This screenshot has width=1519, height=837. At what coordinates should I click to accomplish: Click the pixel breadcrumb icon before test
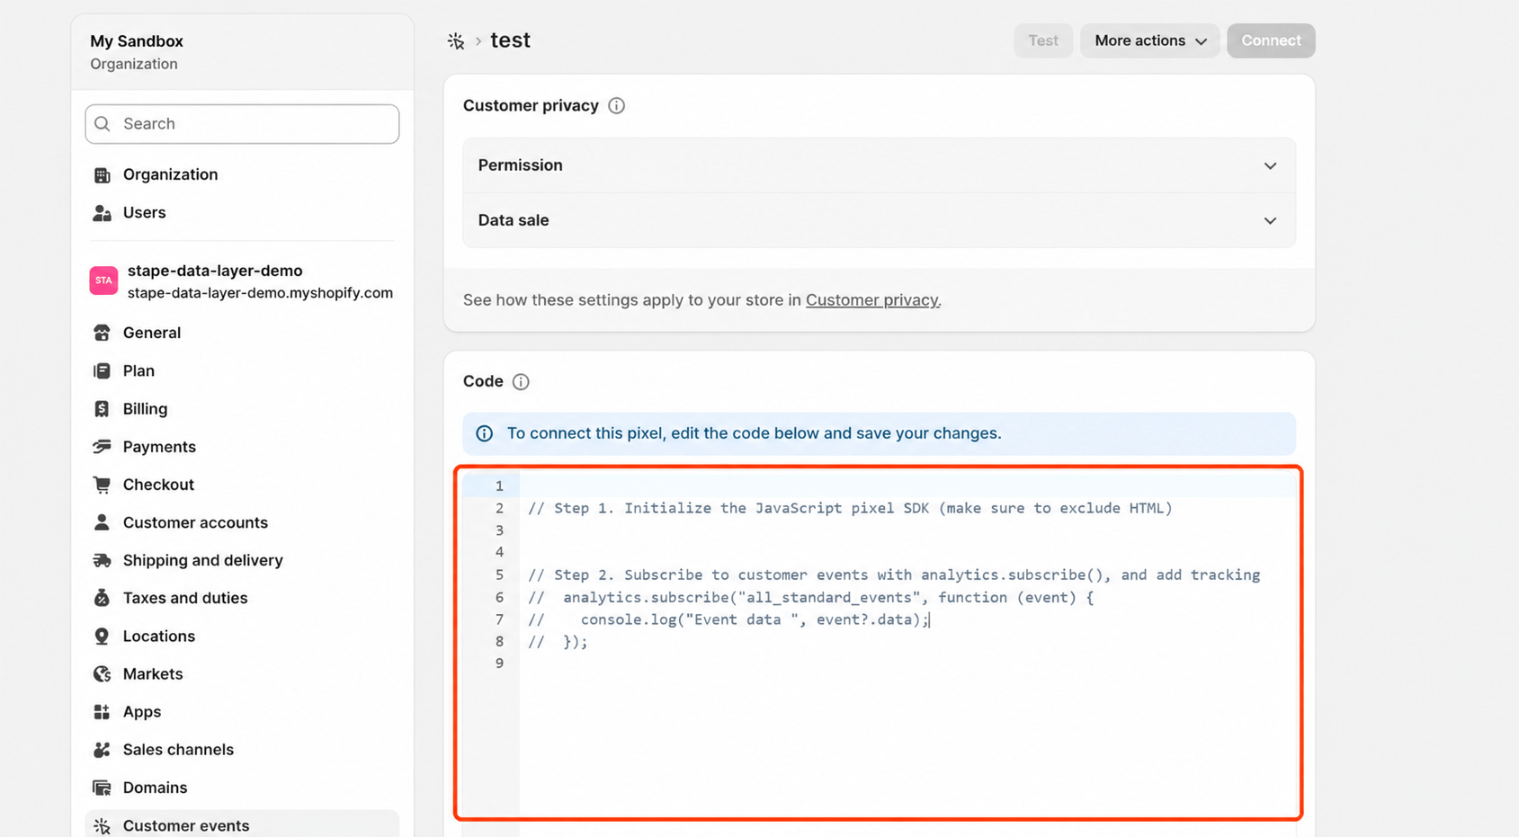[x=456, y=41]
